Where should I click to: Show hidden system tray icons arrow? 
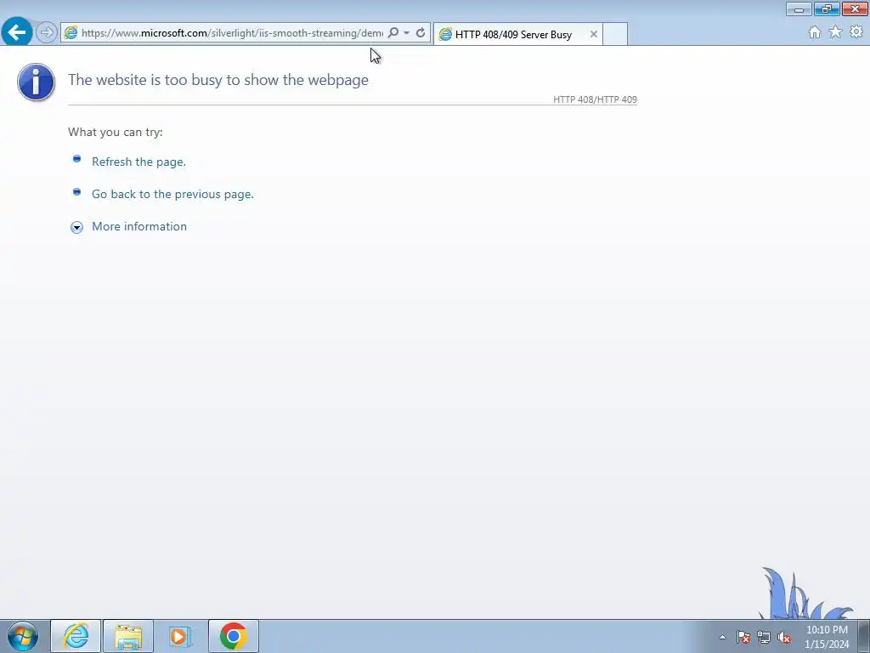click(722, 637)
